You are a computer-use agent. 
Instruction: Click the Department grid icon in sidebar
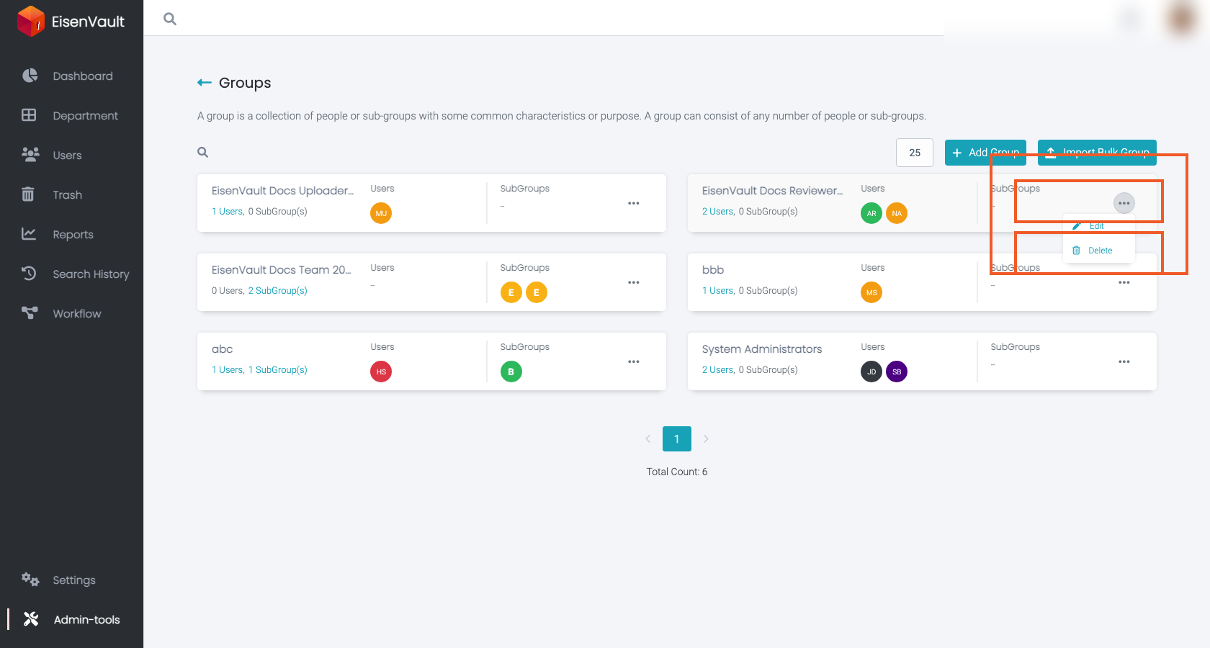coord(29,115)
